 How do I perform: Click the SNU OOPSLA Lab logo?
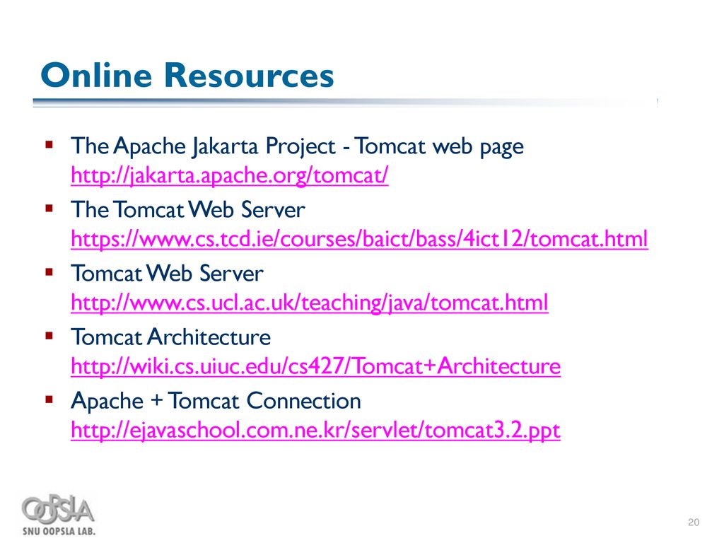[59, 515]
